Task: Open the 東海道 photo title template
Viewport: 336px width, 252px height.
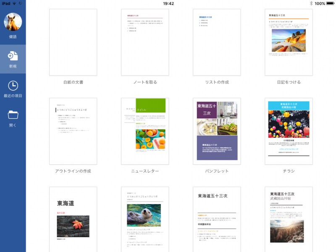Action: (73, 218)
